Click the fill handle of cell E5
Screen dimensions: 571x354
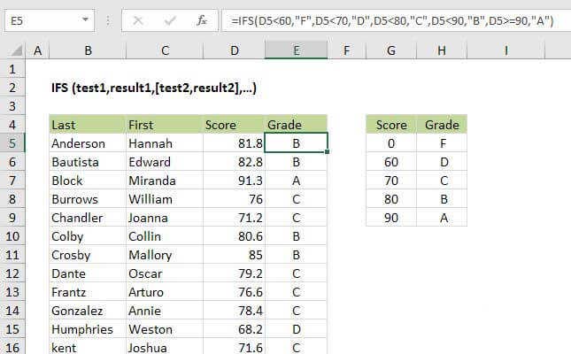[x=328, y=152]
